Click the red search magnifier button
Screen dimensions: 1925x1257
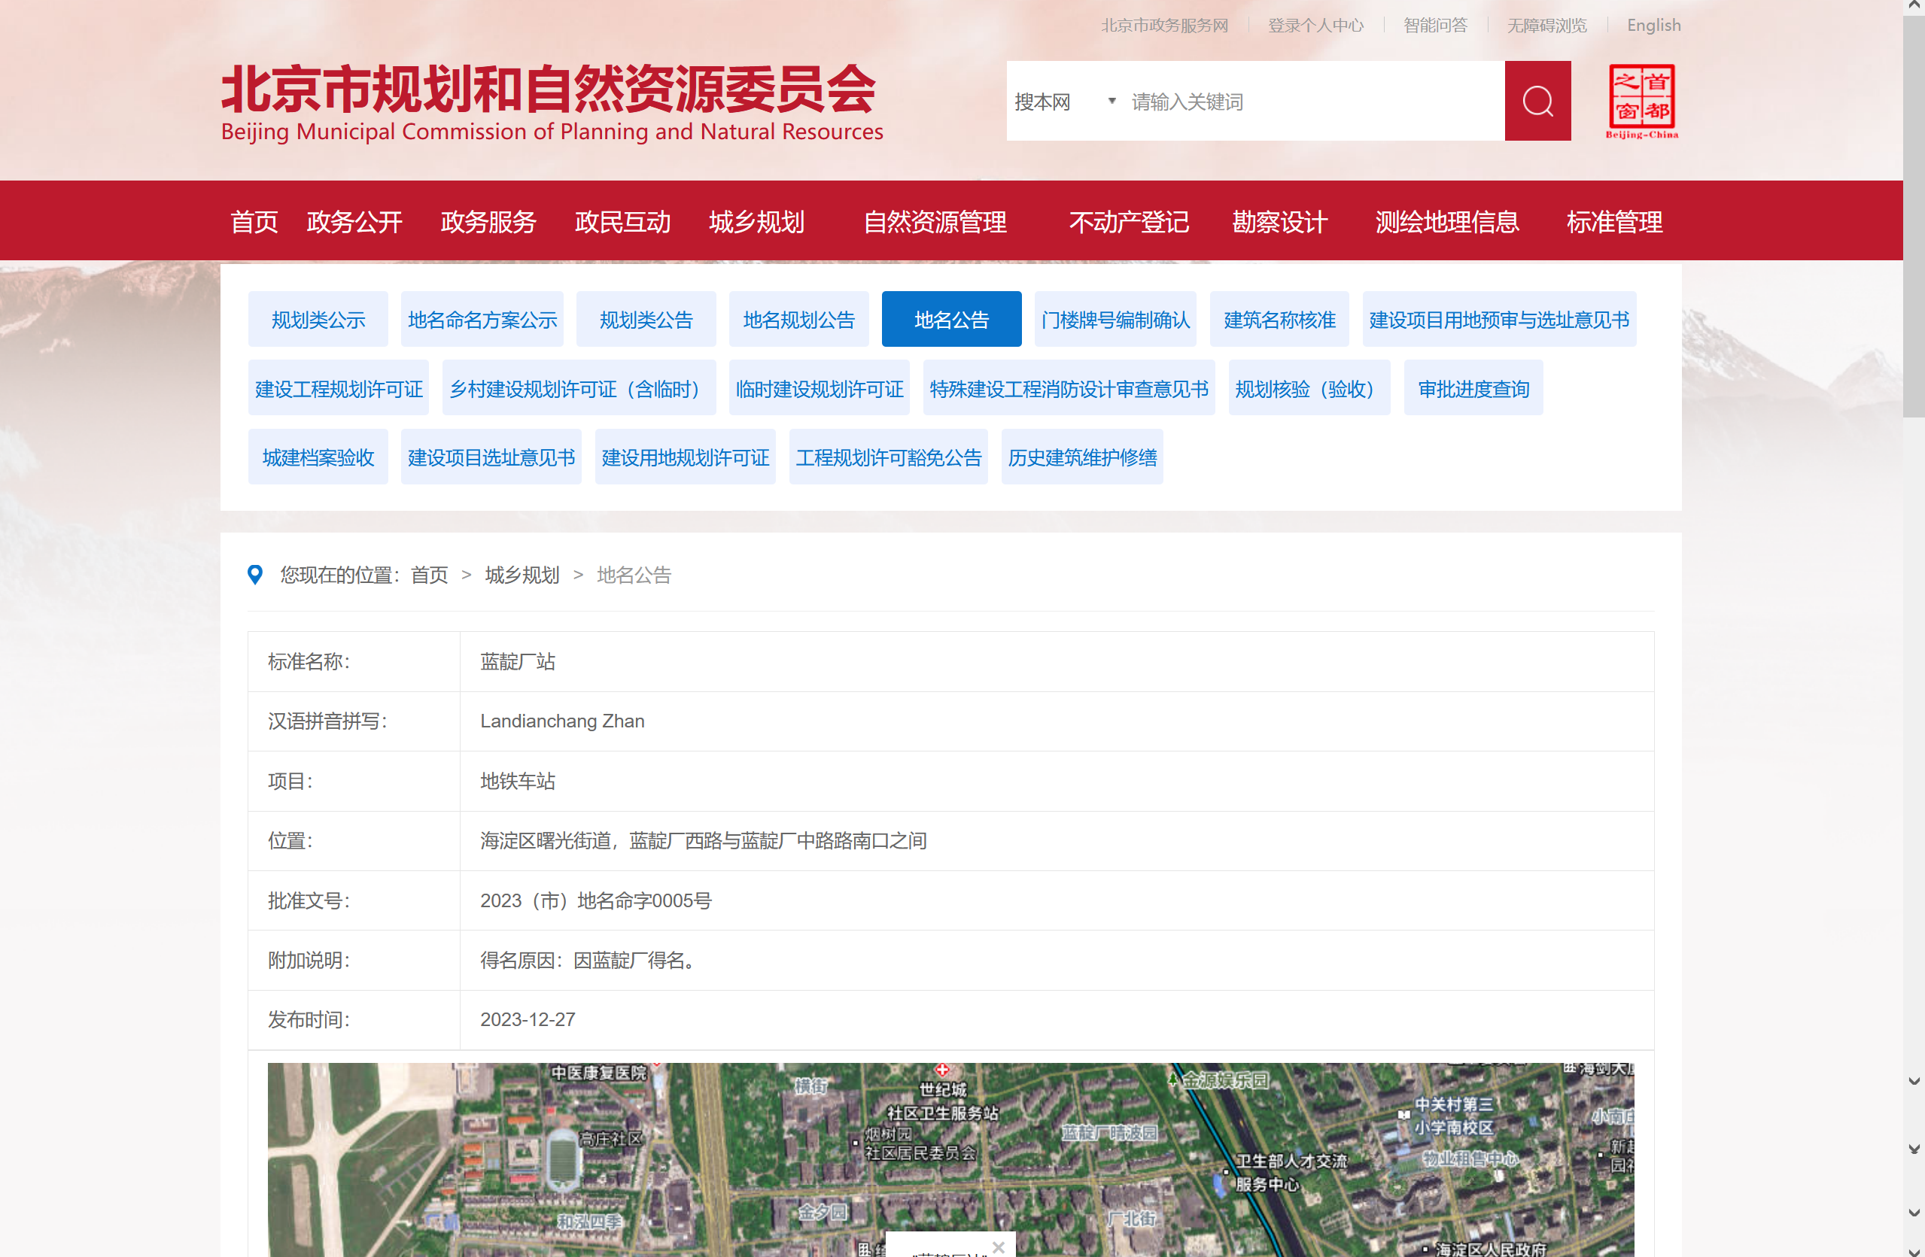tap(1537, 101)
